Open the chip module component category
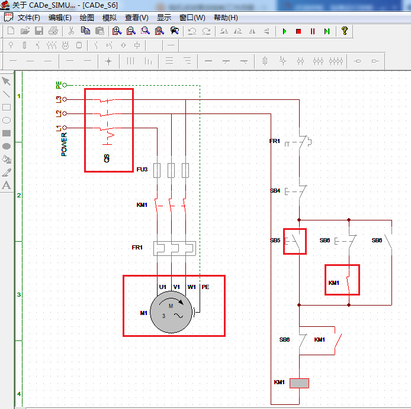This screenshot has width=411, height=409. (79, 46)
